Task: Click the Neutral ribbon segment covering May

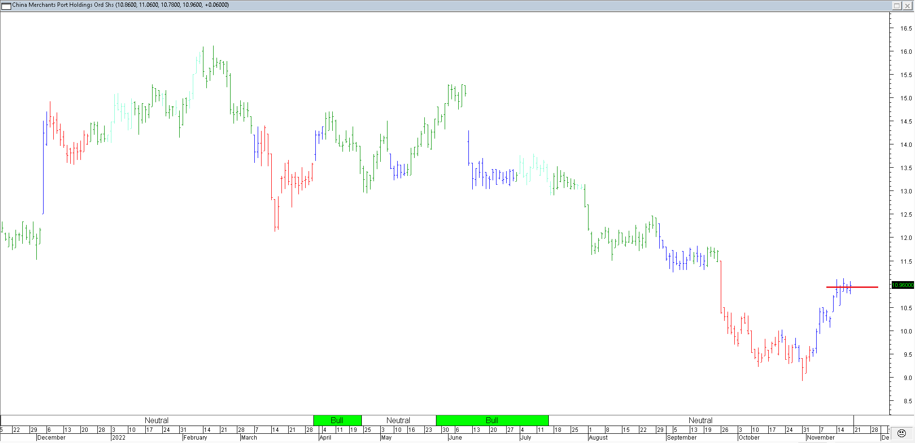Action: coord(398,420)
